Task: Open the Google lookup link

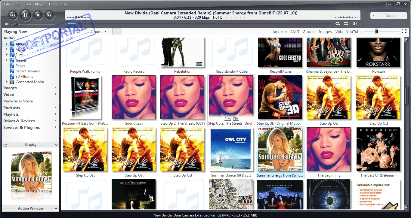Action: [309, 32]
